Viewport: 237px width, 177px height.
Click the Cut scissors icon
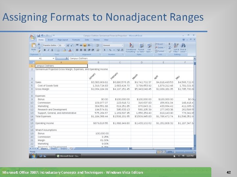tap(39, 44)
